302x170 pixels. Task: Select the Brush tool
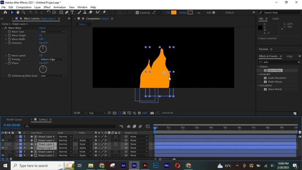click(x=79, y=13)
